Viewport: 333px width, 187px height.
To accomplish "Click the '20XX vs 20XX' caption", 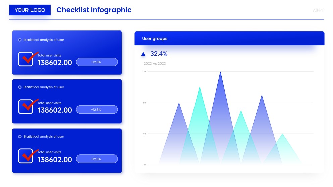I will click(x=155, y=63).
